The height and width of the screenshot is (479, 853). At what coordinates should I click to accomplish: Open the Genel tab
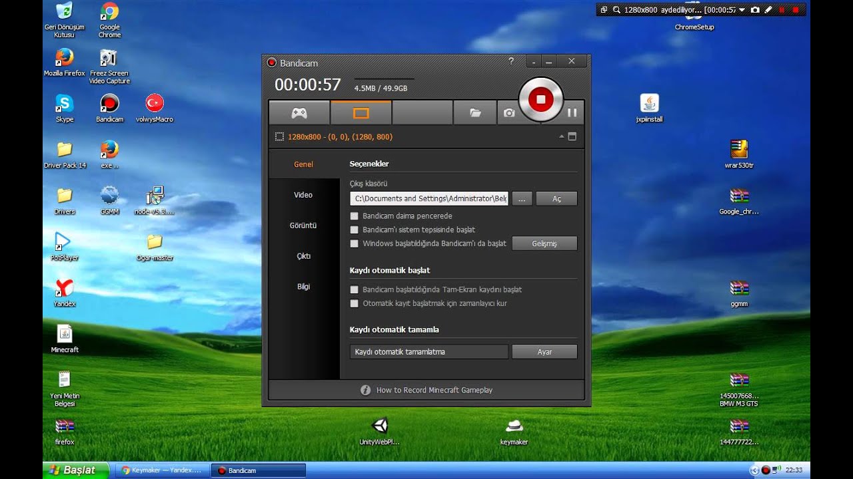point(304,164)
